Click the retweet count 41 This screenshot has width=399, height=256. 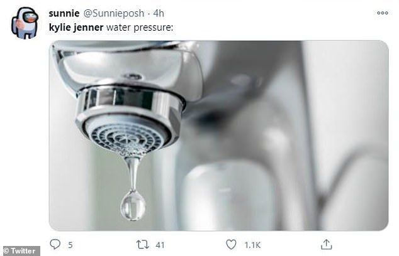tap(159, 245)
